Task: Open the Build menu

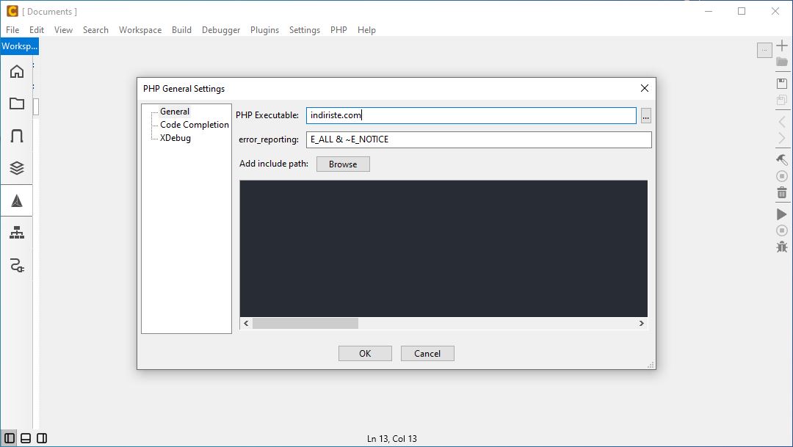Action: coord(181,30)
